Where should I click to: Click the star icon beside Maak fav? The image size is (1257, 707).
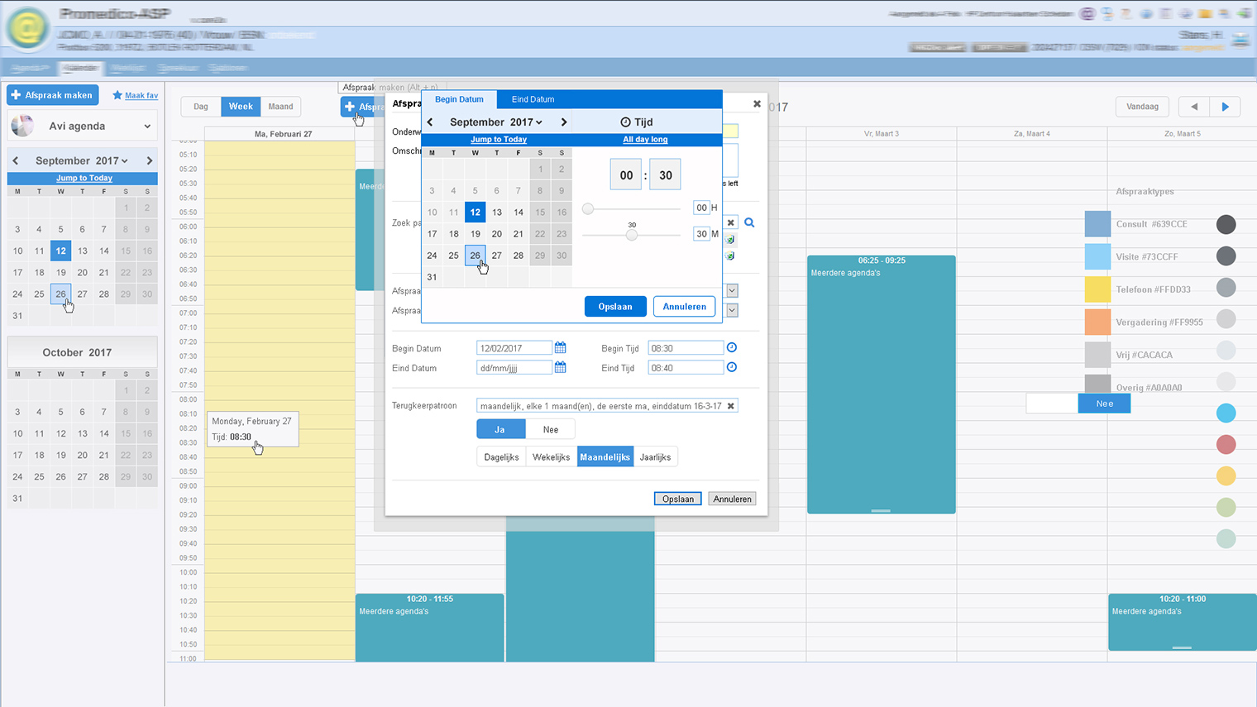coord(117,95)
